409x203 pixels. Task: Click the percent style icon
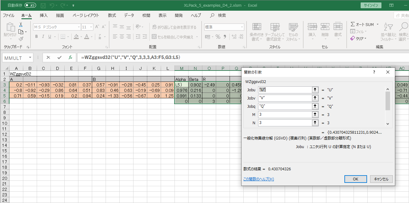pyautogui.click(x=218, y=37)
